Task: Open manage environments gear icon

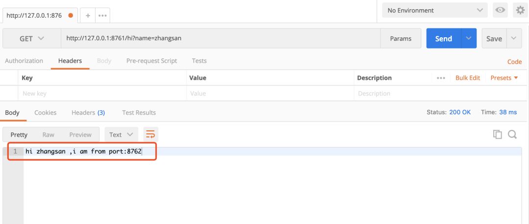Action: click(x=520, y=10)
